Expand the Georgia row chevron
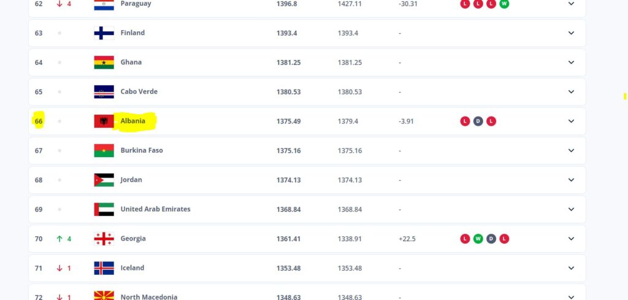This screenshot has height=300, width=628. click(571, 239)
